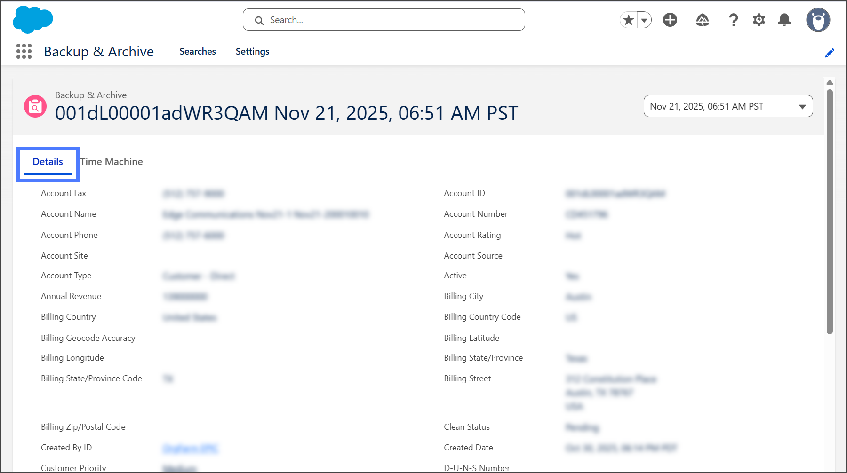The height and width of the screenshot is (473, 847).
Task: Click the Salesforce cloud logo
Action: coord(32,20)
